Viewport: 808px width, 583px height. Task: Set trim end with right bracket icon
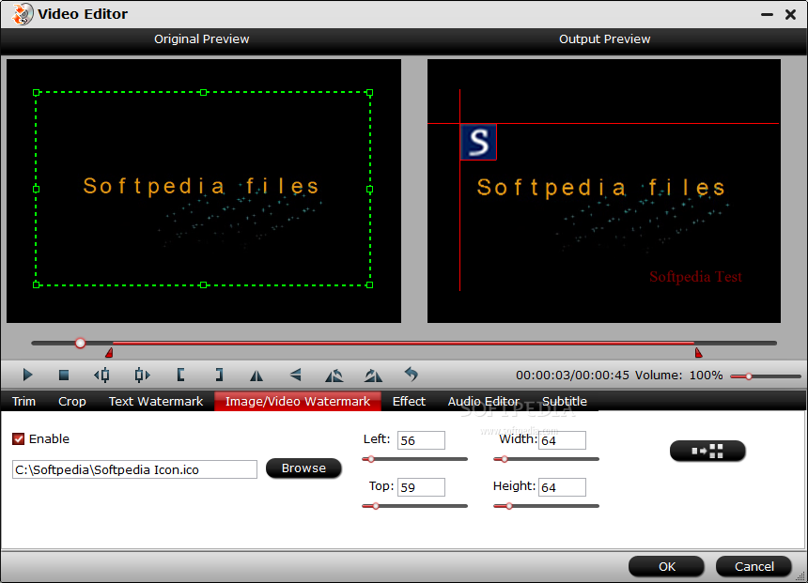(219, 375)
